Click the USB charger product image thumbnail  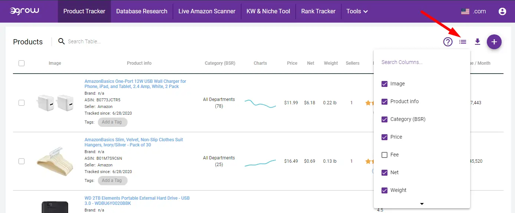(55, 103)
